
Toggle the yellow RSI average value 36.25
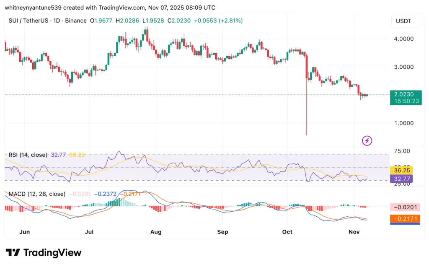coord(401,171)
